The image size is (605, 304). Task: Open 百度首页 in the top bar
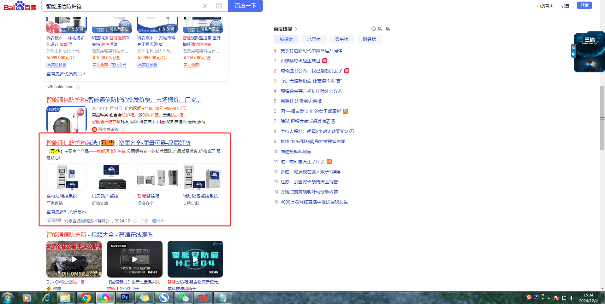[x=545, y=6]
